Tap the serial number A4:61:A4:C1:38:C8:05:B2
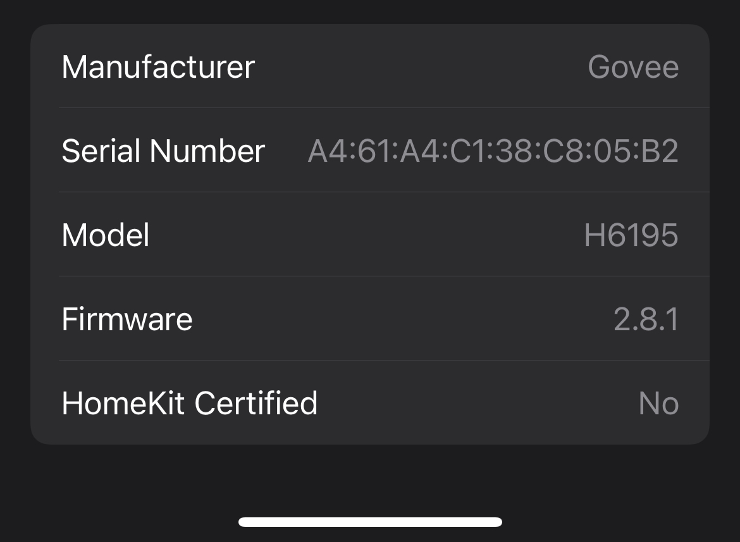Image resolution: width=740 pixels, height=542 pixels. [493, 151]
